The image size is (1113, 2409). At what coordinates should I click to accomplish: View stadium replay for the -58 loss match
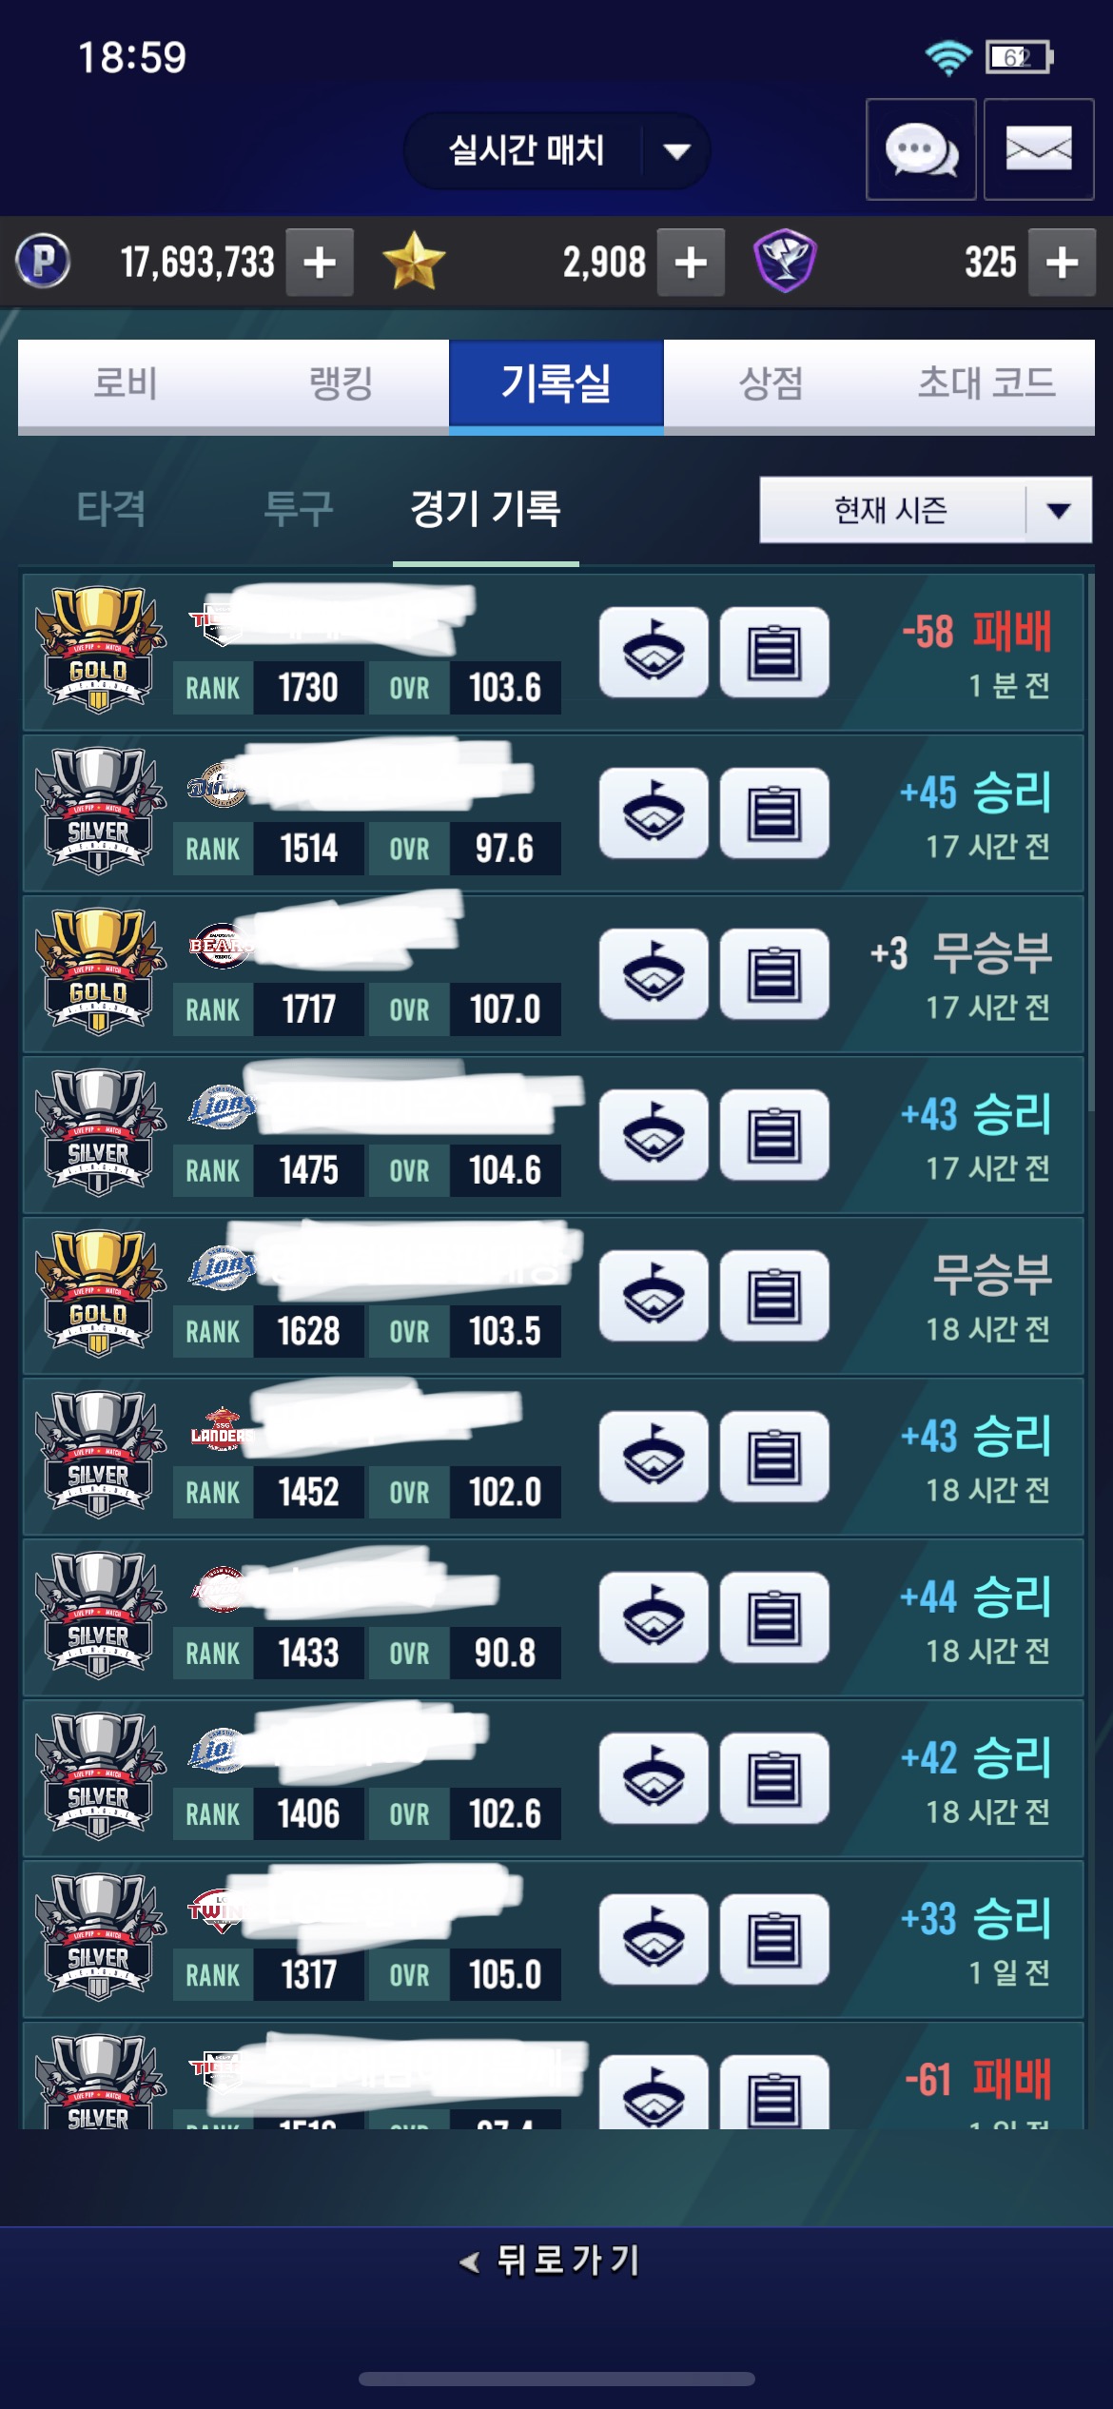[654, 653]
